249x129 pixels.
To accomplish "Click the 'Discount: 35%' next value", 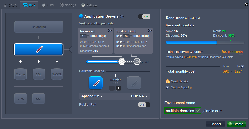I will pyautogui.click(x=224, y=36).
